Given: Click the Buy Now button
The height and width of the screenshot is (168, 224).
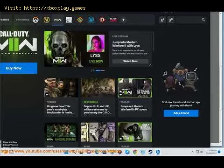Looking at the screenshot, I should tap(19, 68).
